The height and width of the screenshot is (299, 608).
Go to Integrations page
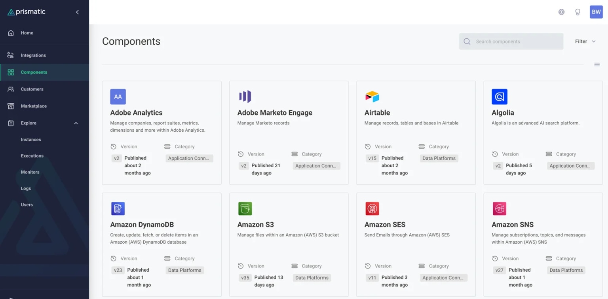click(44, 55)
